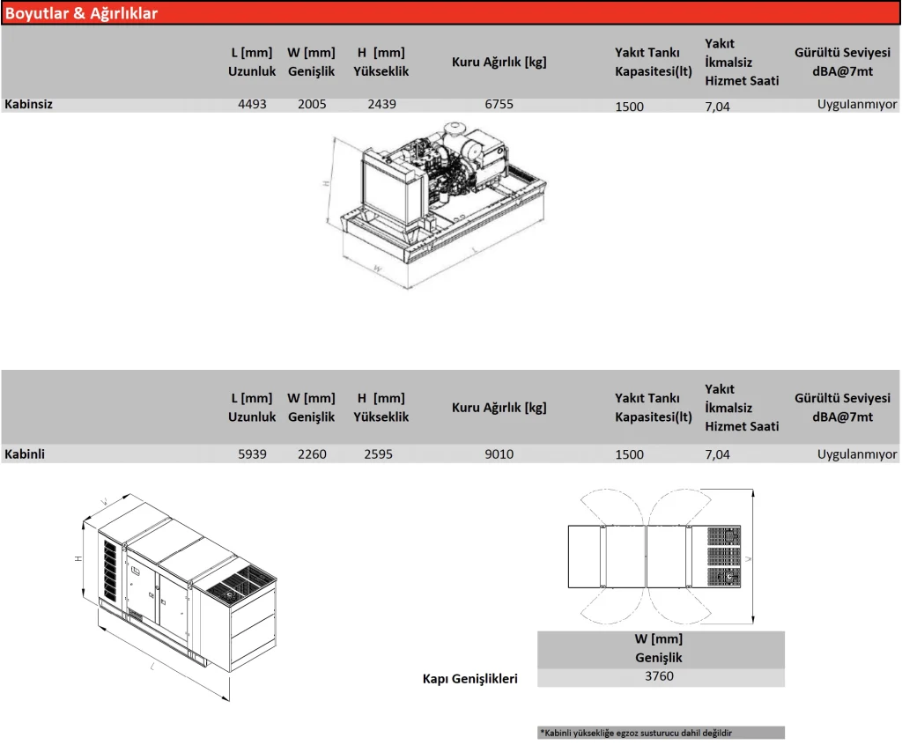This screenshot has width=902, height=745.
Task: Click the 'Kabinsiz' row label
Action: 29,104
